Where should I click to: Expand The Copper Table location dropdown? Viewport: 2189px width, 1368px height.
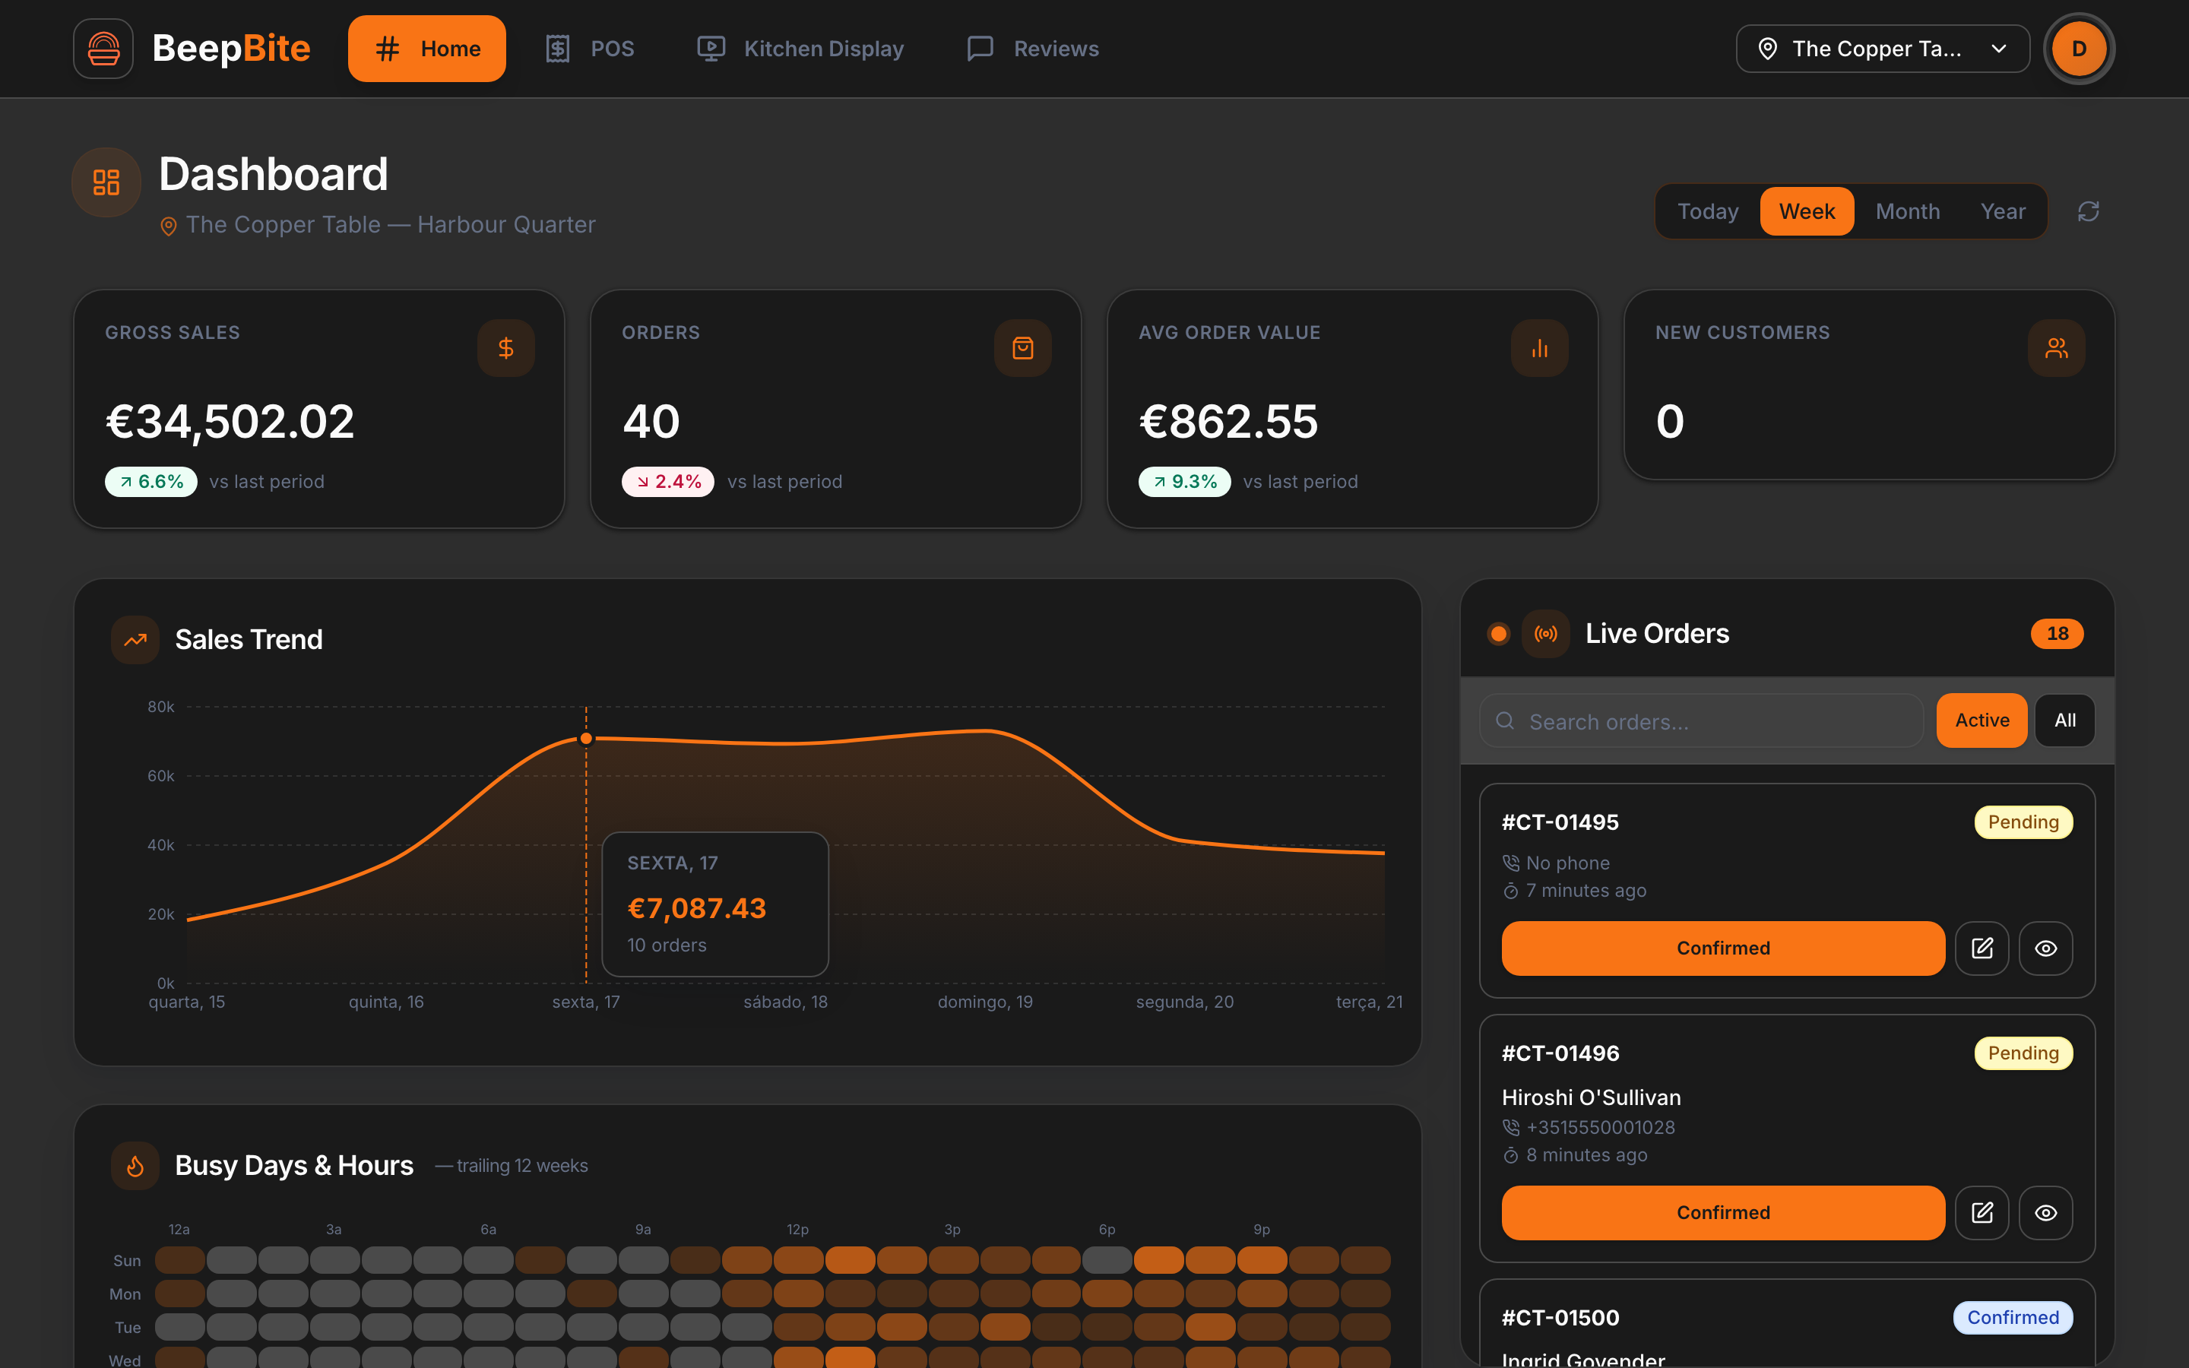1883,49
